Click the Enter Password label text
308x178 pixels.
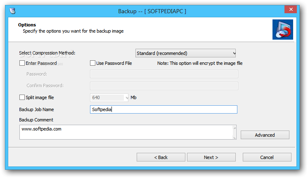(x=41, y=63)
